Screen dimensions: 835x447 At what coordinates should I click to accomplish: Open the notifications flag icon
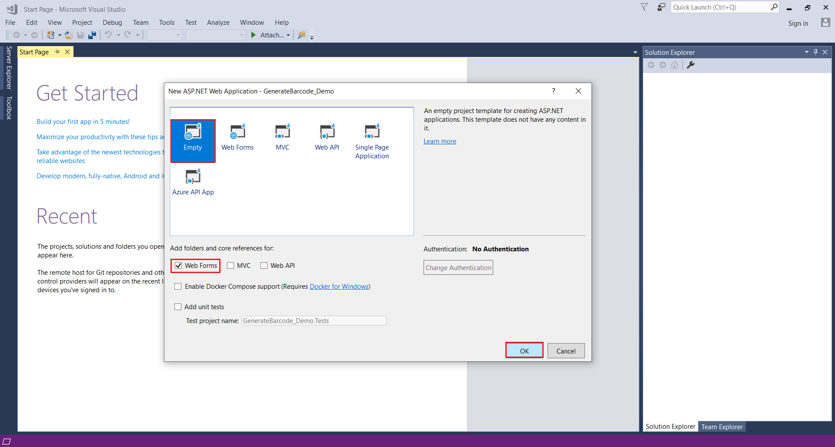(645, 7)
